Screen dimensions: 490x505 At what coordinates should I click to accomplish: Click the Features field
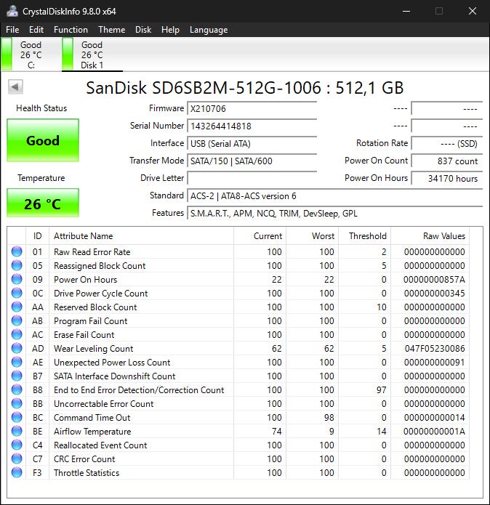(x=334, y=213)
